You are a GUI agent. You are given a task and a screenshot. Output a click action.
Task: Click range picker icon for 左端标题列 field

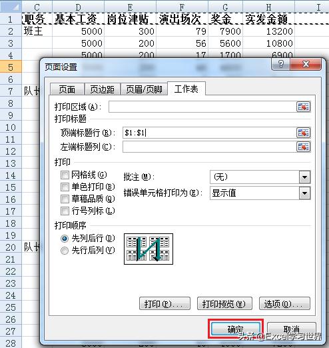coord(303,147)
